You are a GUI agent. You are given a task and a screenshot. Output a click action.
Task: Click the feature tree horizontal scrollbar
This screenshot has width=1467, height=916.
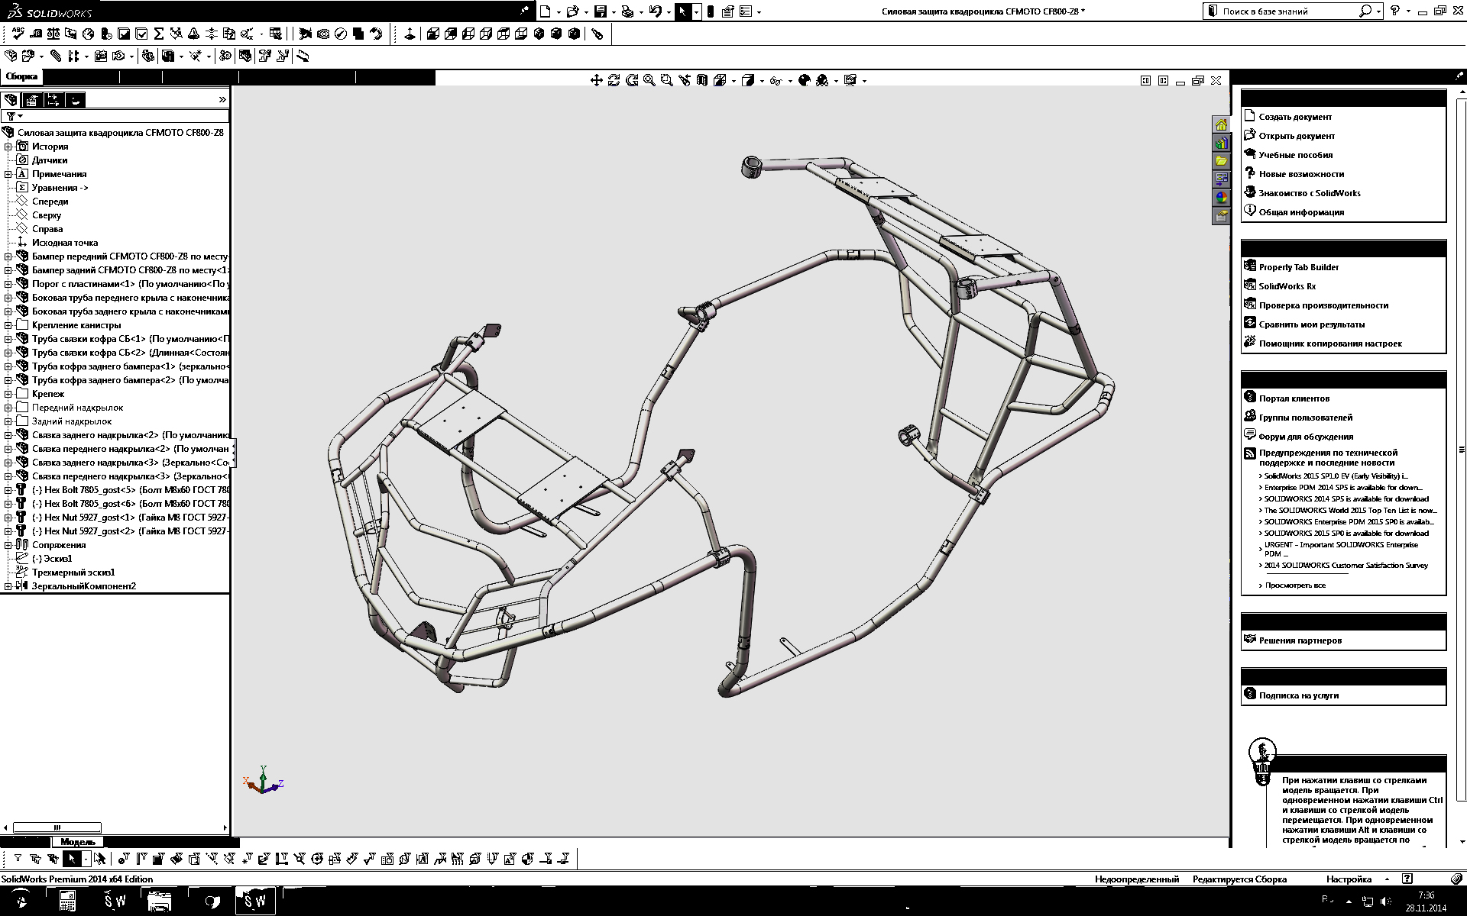tap(57, 827)
